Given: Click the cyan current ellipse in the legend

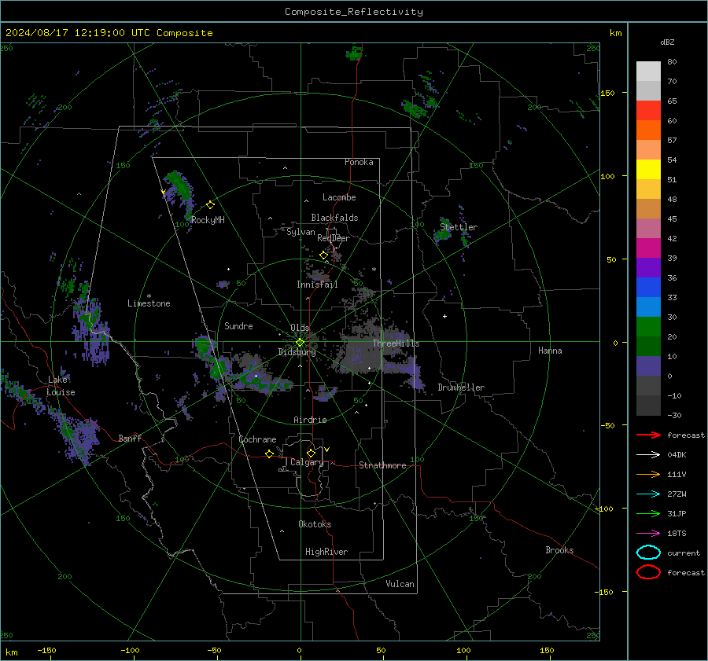Looking at the screenshot, I should click(x=648, y=553).
